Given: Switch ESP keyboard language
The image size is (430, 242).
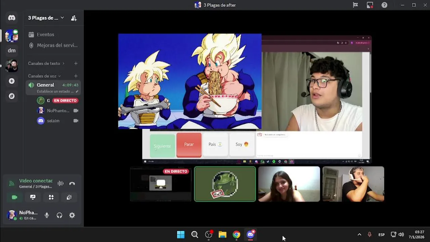Looking at the screenshot, I should 382,235.
